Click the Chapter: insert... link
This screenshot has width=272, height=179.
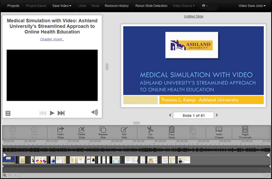(52, 39)
